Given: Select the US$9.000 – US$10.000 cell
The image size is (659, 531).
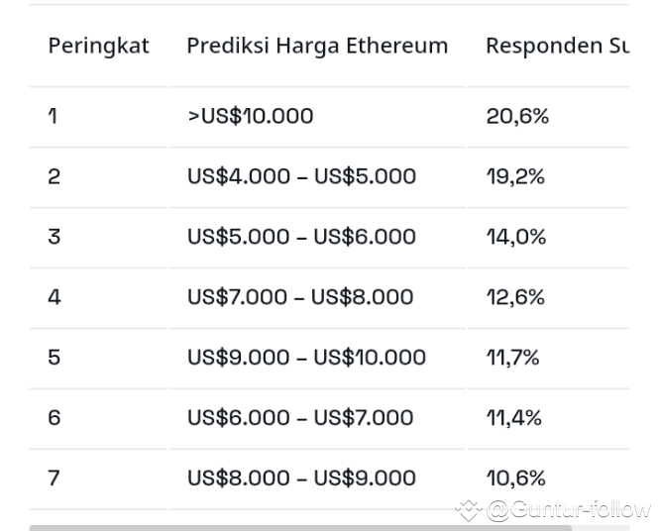Looking at the screenshot, I should pos(307,358).
